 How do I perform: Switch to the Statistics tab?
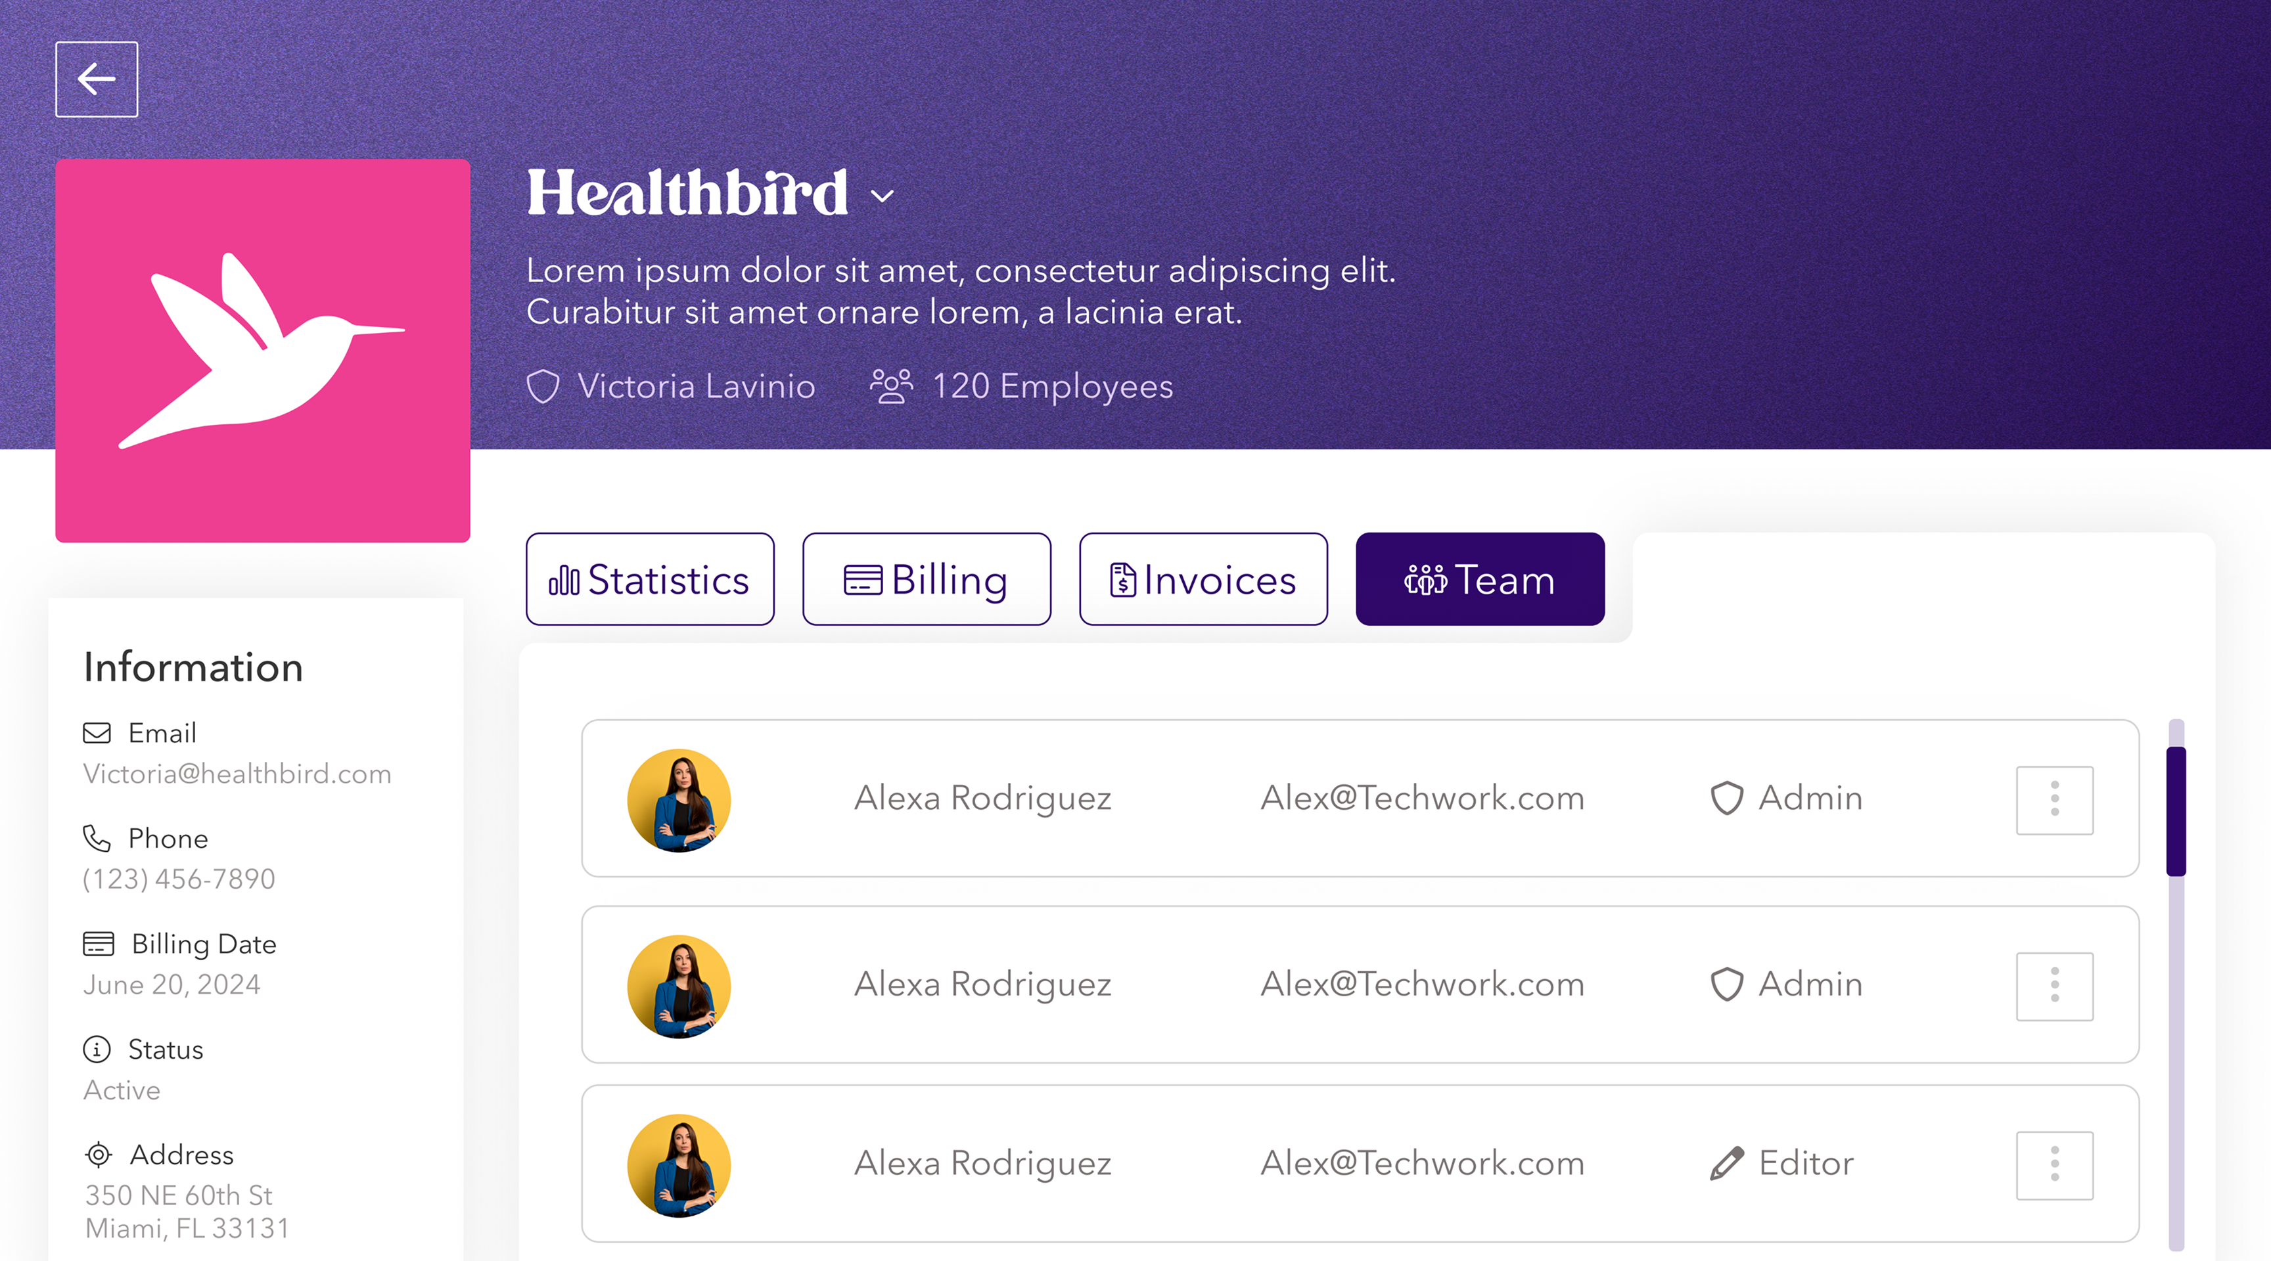pyautogui.click(x=651, y=579)
